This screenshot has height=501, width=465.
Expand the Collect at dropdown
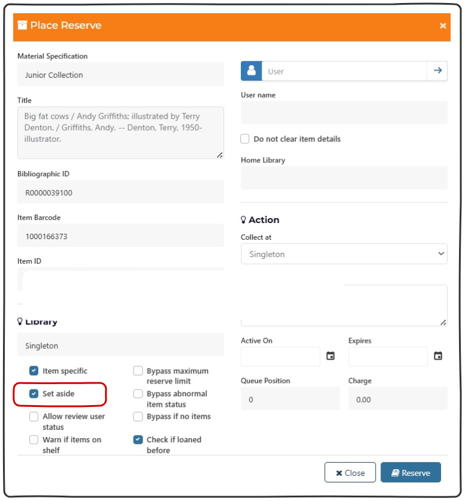[x=344, y=254]
